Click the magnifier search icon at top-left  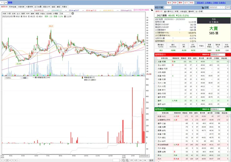pyautogui.click(x=4, y=2)
